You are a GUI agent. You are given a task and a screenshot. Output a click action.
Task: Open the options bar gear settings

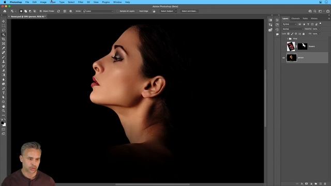pyautogui.click(x=70, y=11)
